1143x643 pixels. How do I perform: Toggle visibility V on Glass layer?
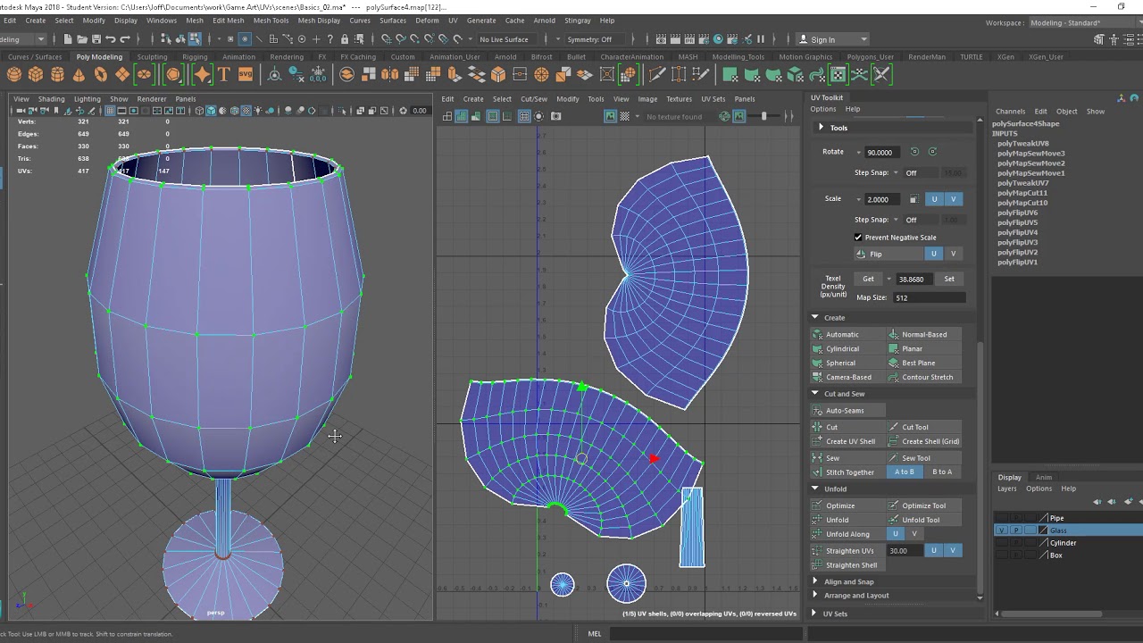click(x=1000, y=530)
